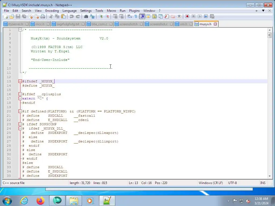Collapse the #ifndef _MUSYX_ fold at line 13
This screenshot has width=275, height=206.
(20, 81)
